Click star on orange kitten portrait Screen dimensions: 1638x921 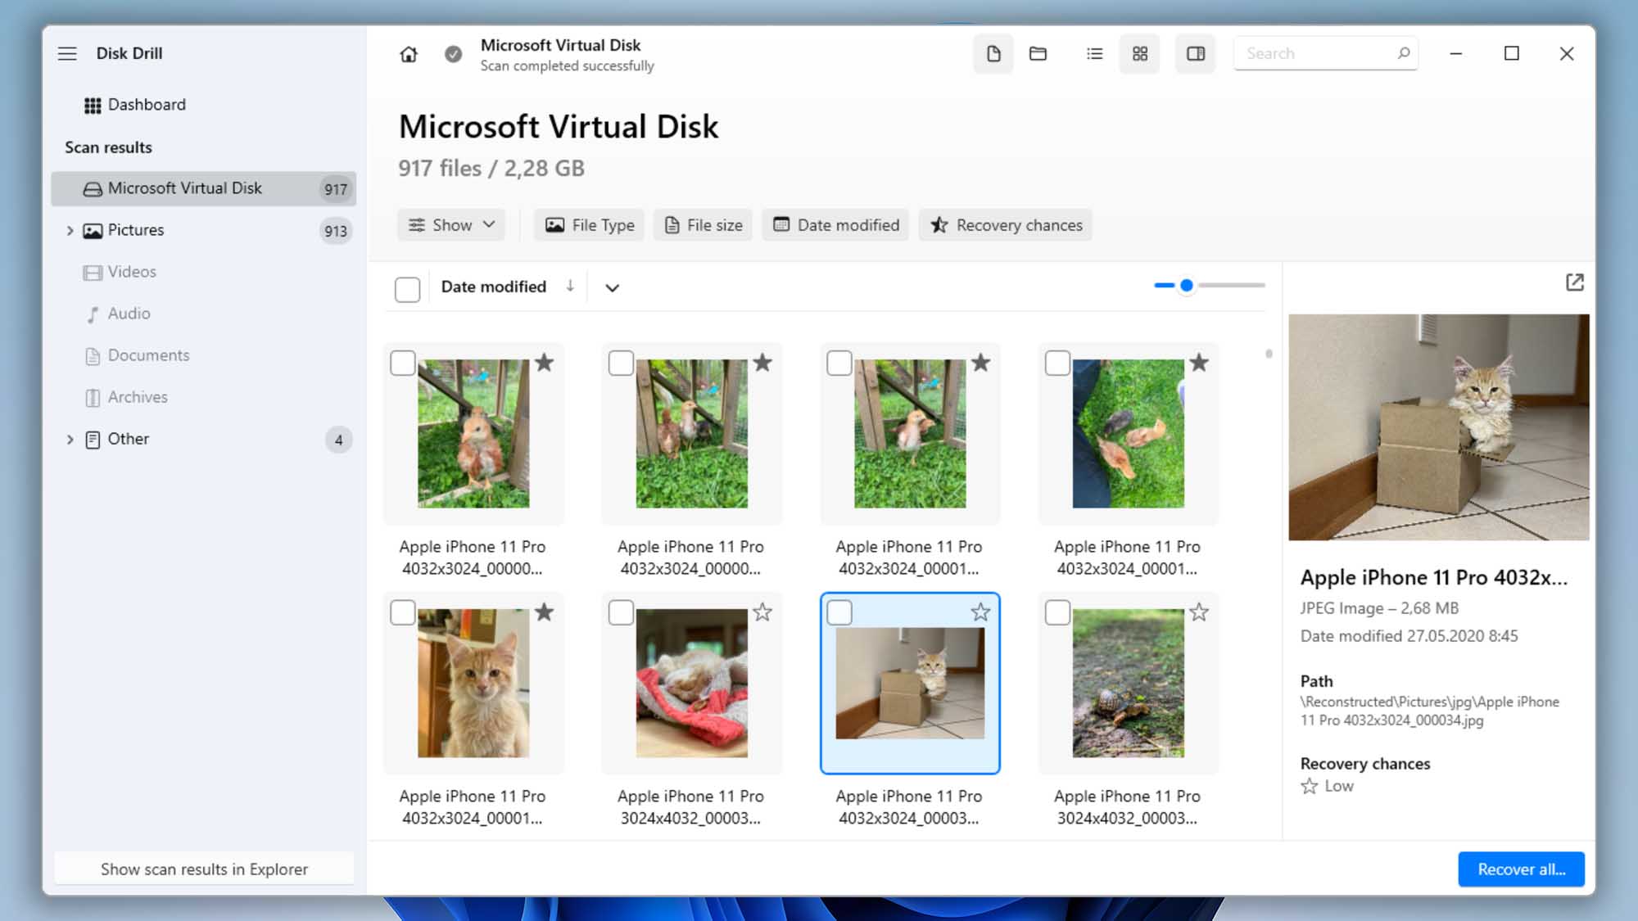tap(544, 612)
